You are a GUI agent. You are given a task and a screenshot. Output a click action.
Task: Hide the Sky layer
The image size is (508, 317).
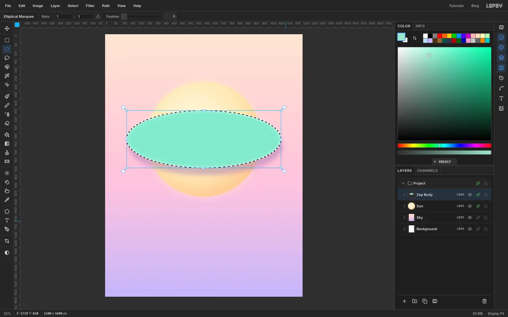tap(470, 217)
